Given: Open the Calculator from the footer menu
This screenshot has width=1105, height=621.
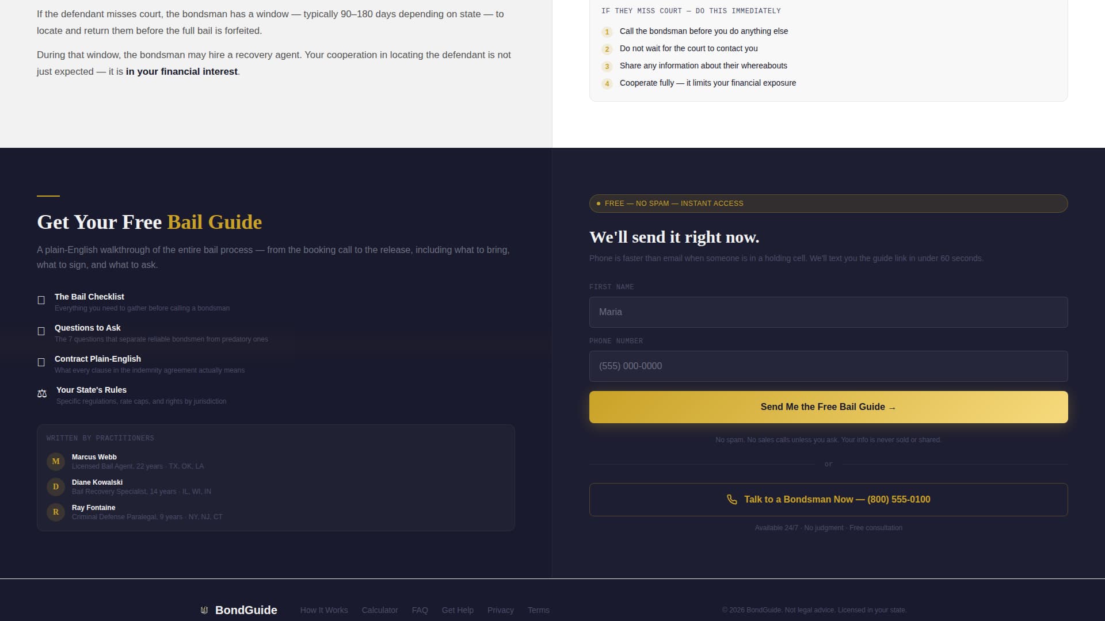Looking at the screenshot, I should (x=379, y=610).
